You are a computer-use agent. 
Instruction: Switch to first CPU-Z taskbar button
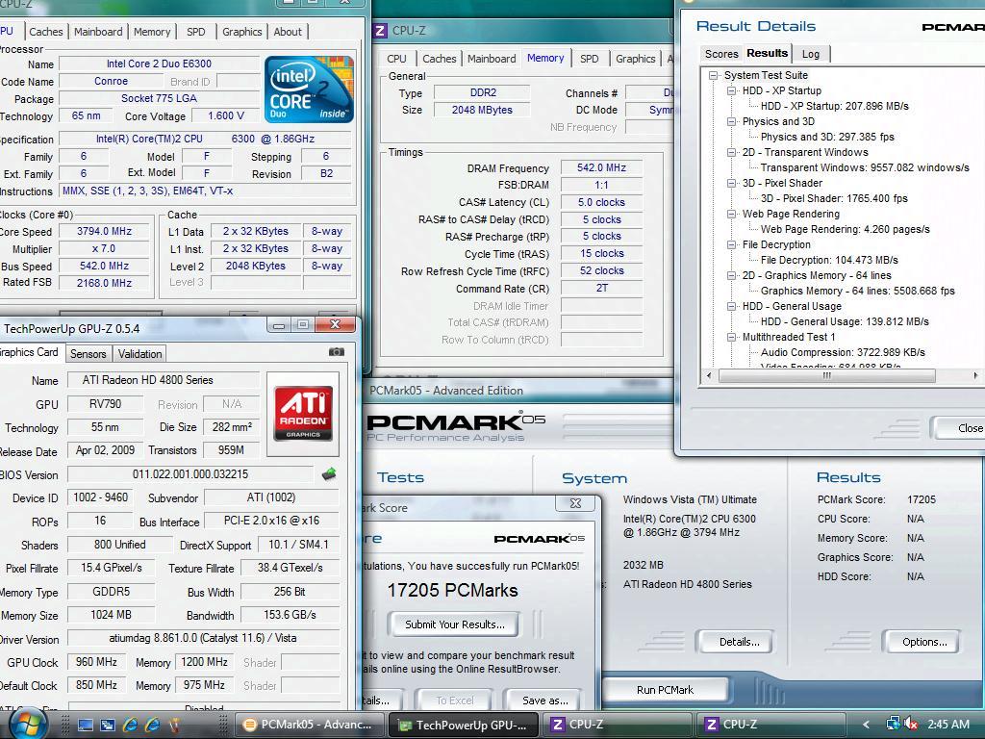point(616,725)
